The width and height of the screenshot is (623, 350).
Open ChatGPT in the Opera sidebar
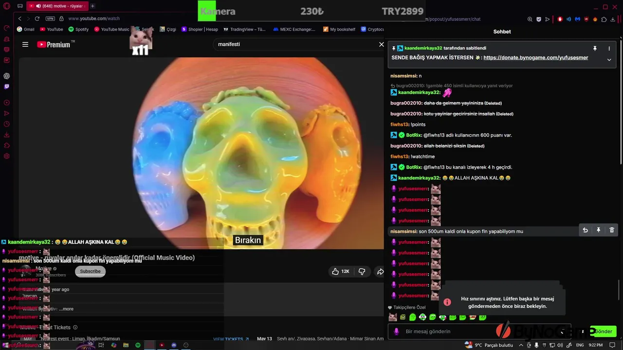(7, 76)
